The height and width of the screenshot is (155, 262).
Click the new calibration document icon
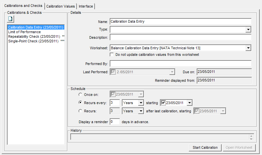[x=11, y=19]
